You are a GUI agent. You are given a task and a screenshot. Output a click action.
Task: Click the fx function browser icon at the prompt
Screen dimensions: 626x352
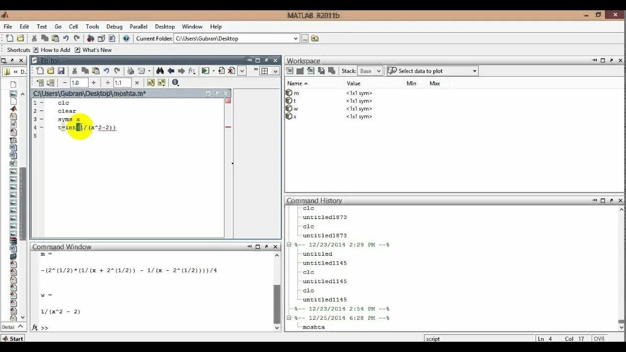click(x=35, y=328)
